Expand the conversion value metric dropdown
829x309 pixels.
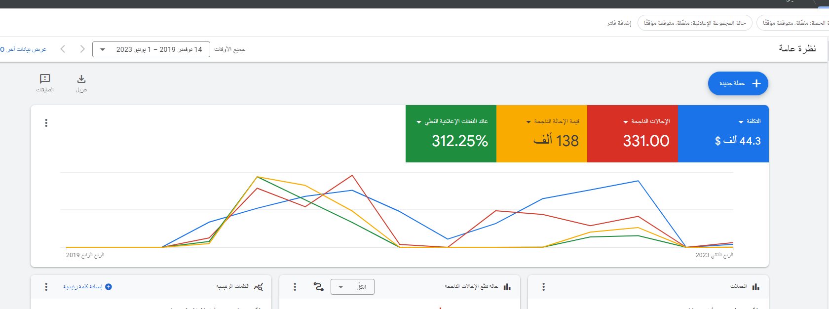(x=528, y=122)
